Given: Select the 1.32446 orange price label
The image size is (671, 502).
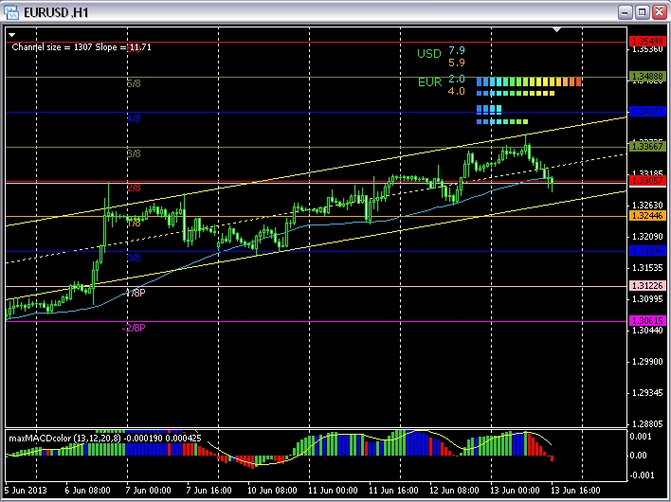Looking at the screenshot, I should tap(647, 216).
